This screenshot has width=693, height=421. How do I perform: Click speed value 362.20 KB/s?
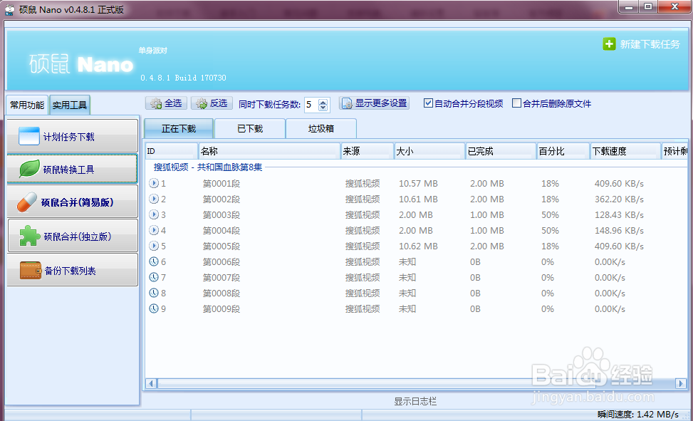[619, 199]
